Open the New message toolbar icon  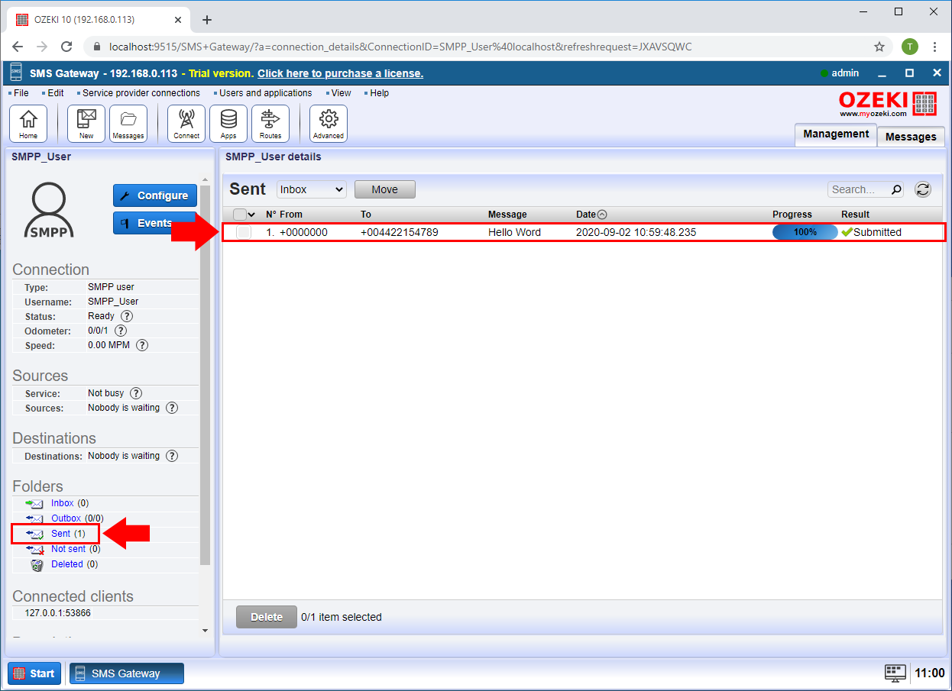[x=86, y=124]
